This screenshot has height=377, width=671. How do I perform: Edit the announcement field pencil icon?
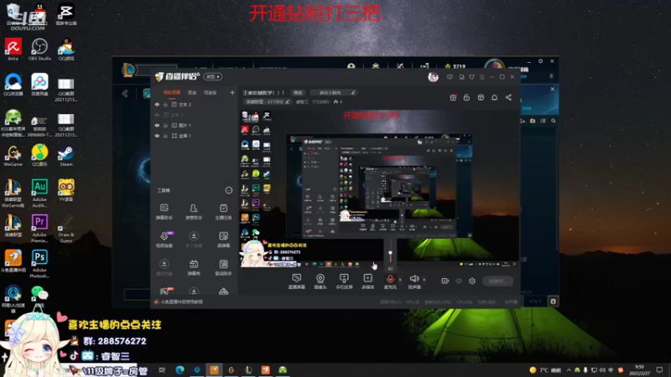click(x=353, y=92)
